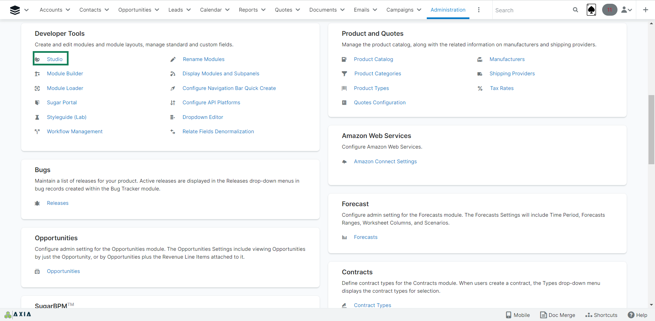
Task: Open the user profile dropdown
Action: [627, 10]
